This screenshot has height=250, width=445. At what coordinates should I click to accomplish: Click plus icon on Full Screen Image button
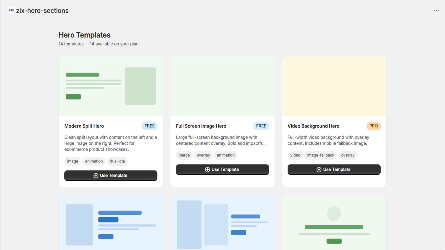pyautogui.click(x=207, y=169)
